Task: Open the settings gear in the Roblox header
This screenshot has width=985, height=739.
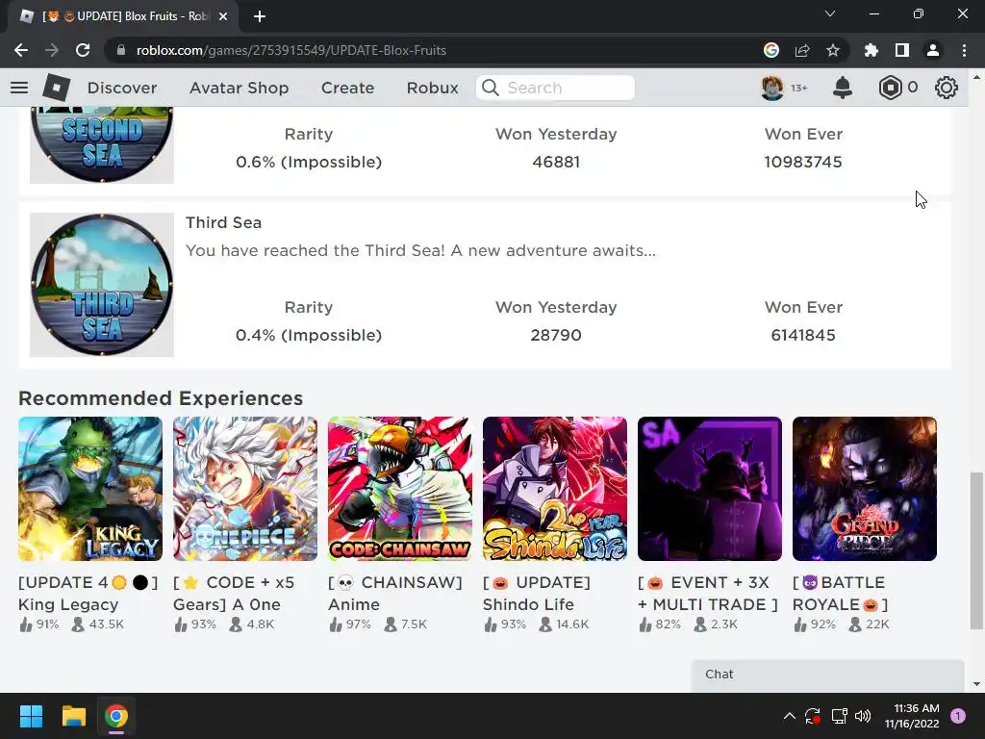Action: pos(947,88)
